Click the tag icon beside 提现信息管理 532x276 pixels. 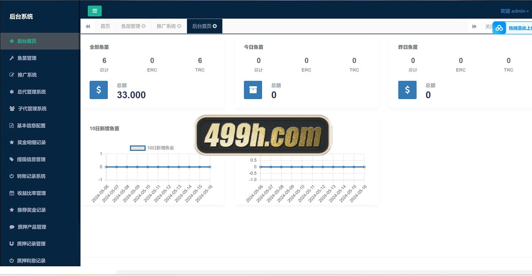tap(12, 159)
